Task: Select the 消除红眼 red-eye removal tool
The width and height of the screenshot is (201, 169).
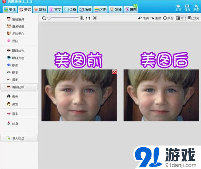Action: (19, 87)
